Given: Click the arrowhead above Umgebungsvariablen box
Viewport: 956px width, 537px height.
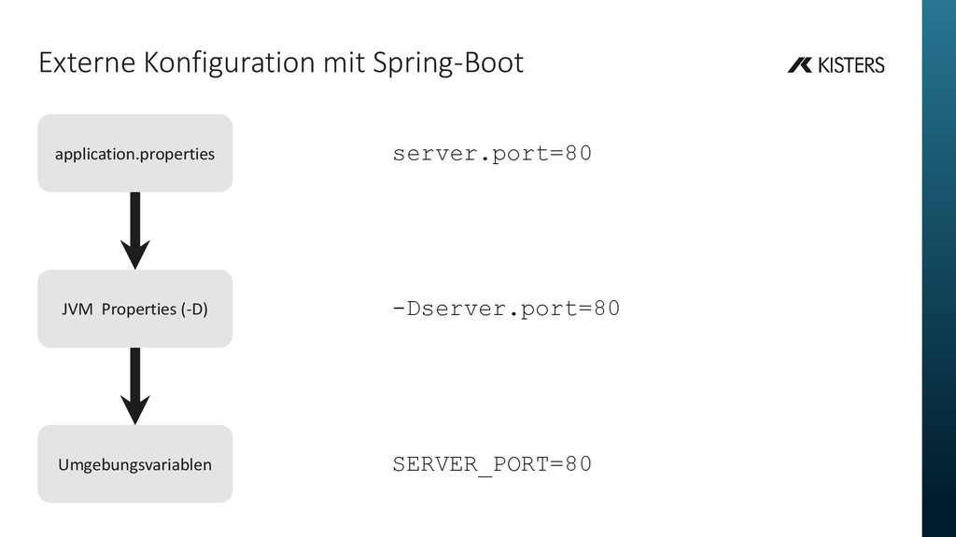Looking at the screenshot, I should coord(135,410).
